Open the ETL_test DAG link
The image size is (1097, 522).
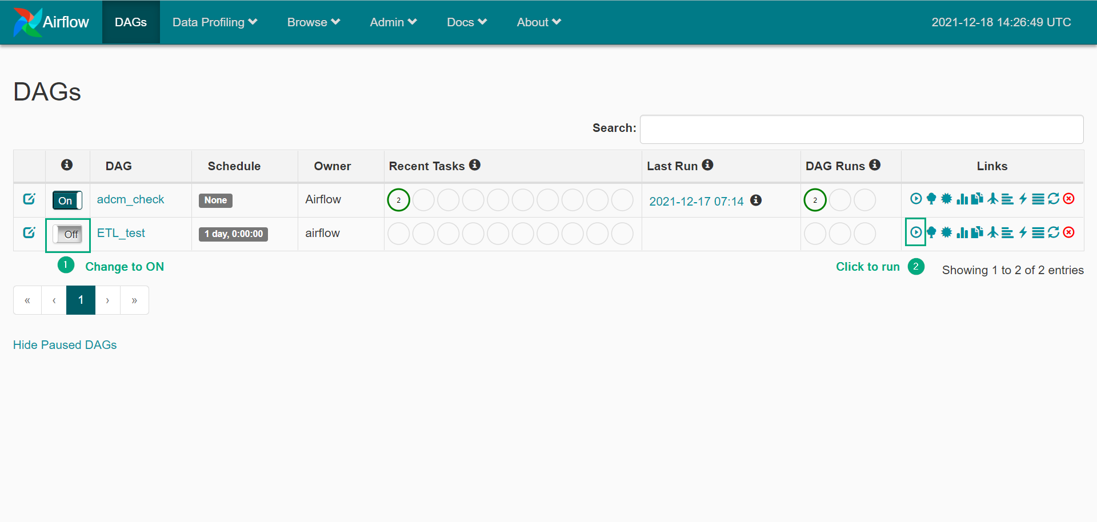(x=121, y=233)
